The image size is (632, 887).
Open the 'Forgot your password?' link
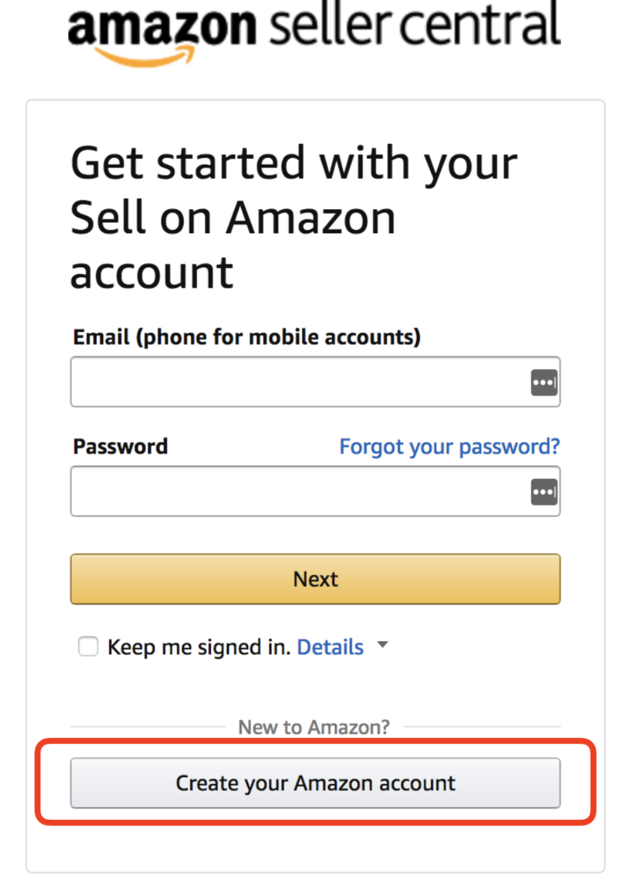tap(450, 447)
